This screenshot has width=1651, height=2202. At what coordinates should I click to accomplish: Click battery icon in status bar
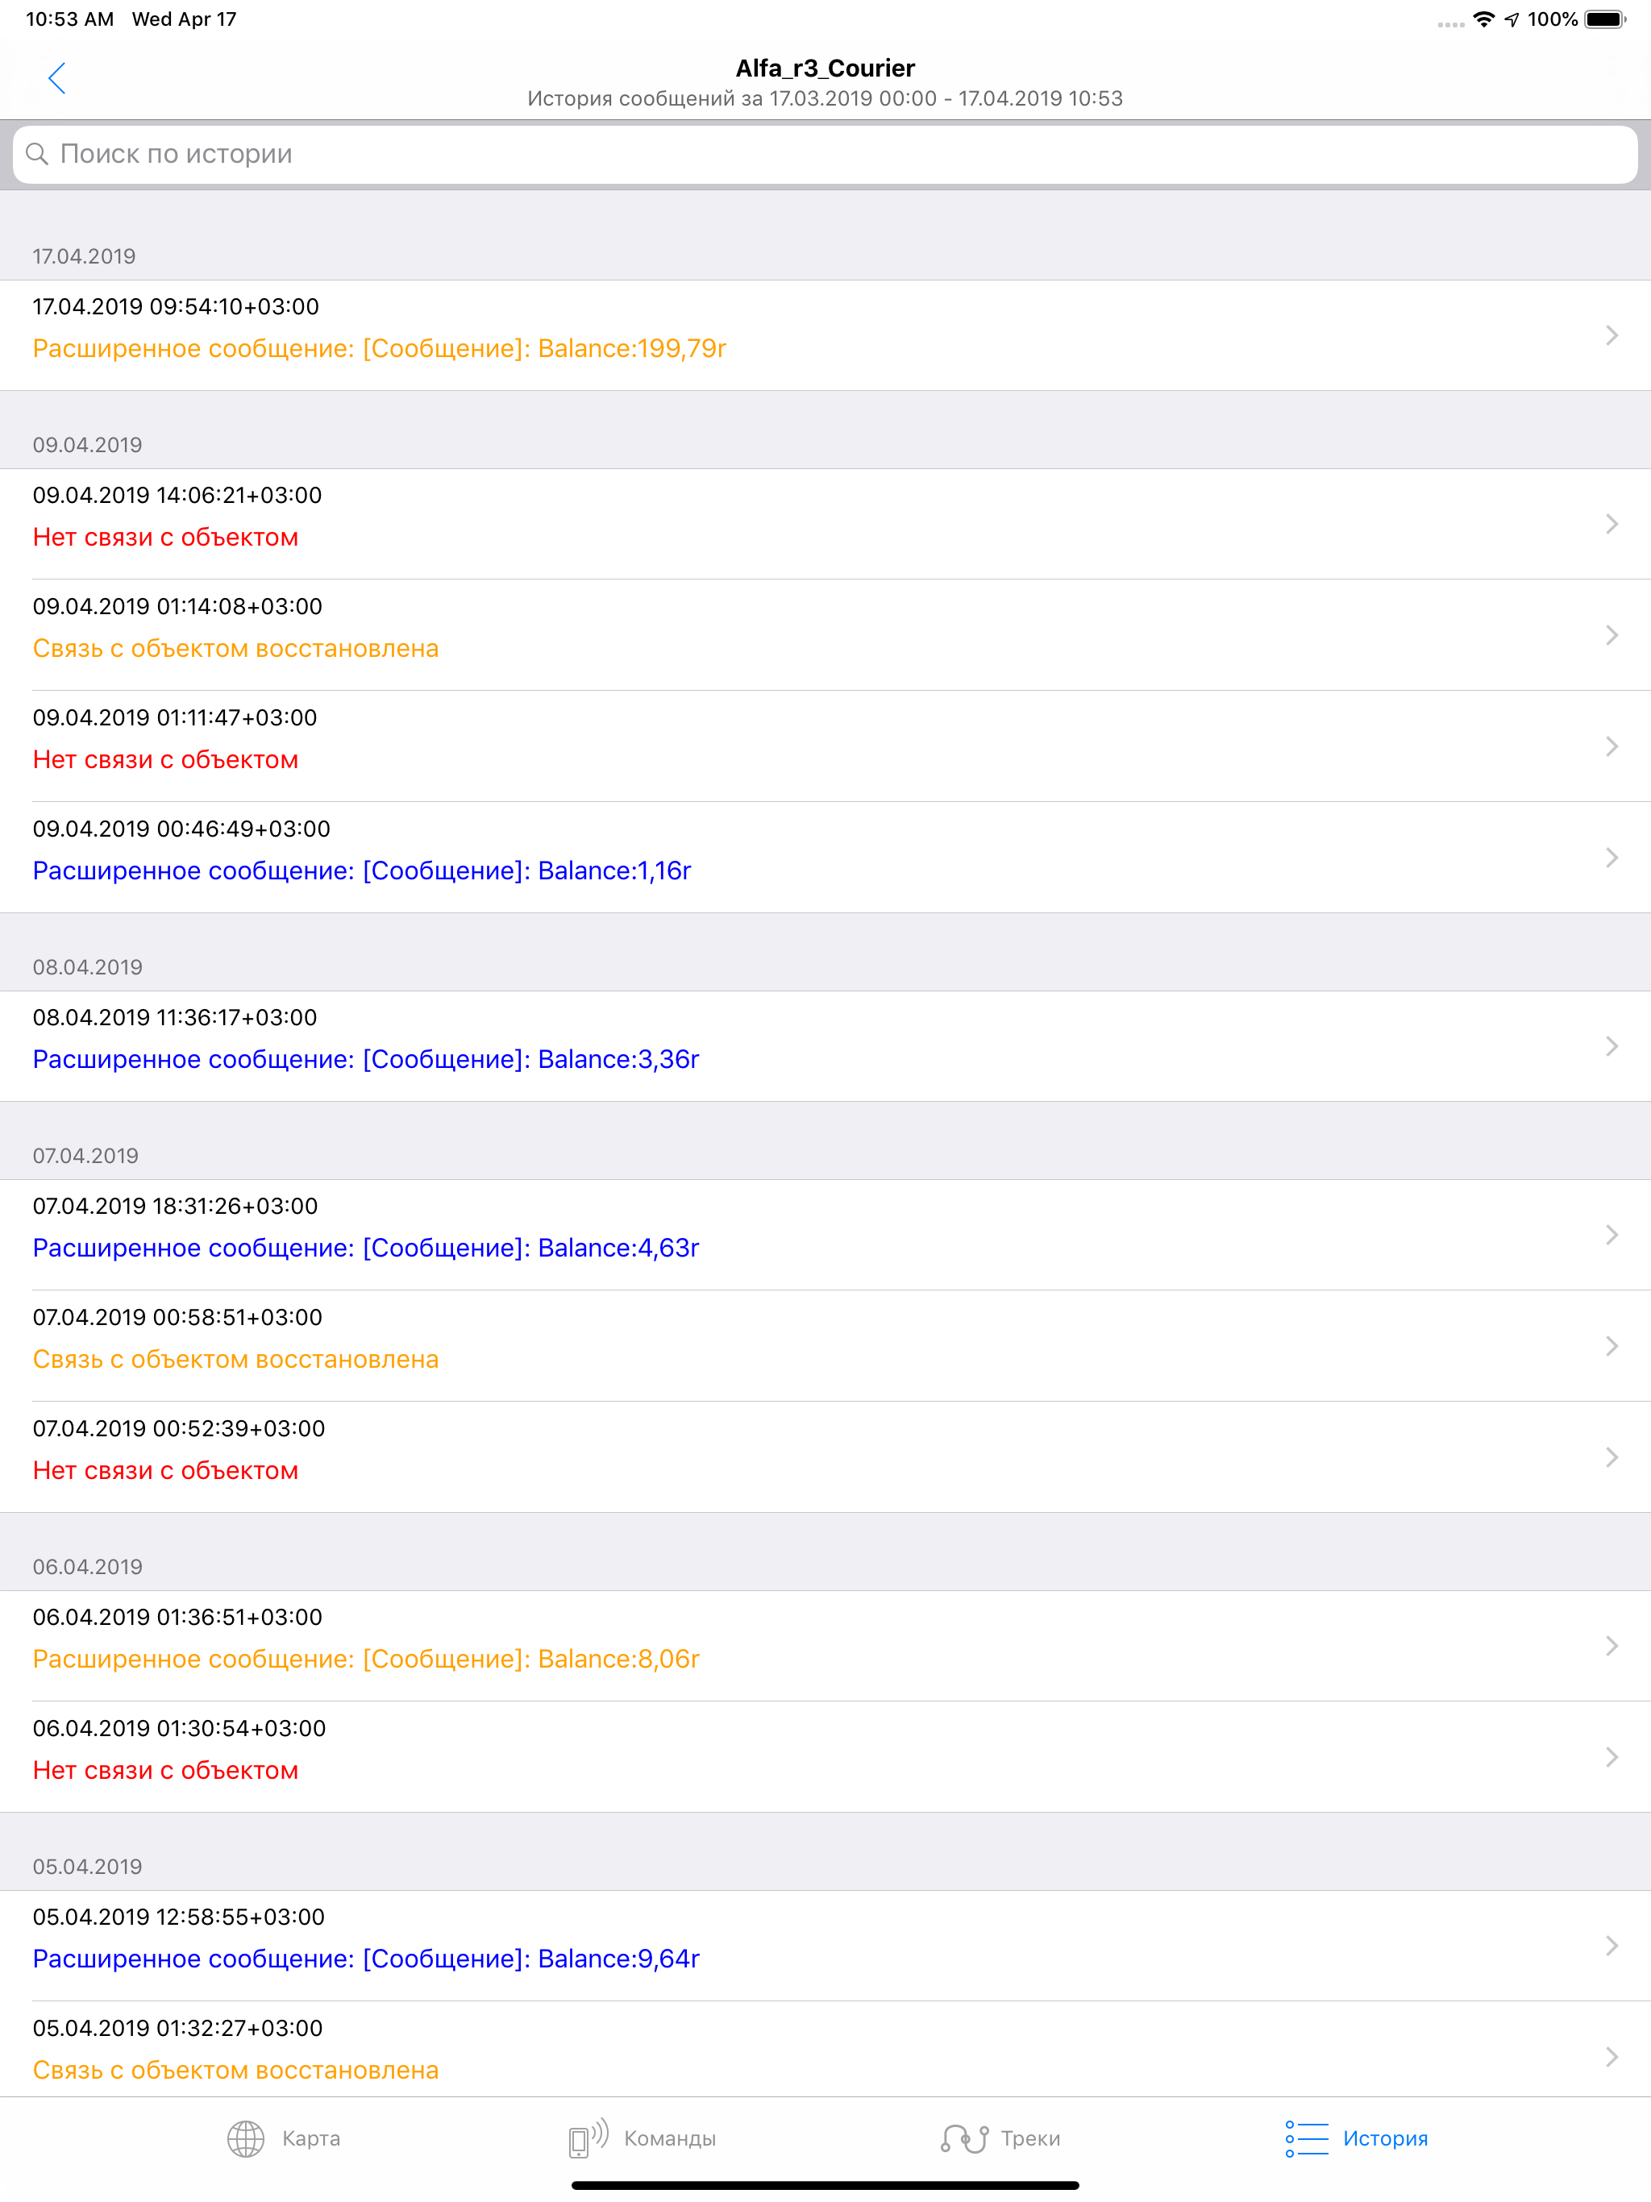(1605, 19)
